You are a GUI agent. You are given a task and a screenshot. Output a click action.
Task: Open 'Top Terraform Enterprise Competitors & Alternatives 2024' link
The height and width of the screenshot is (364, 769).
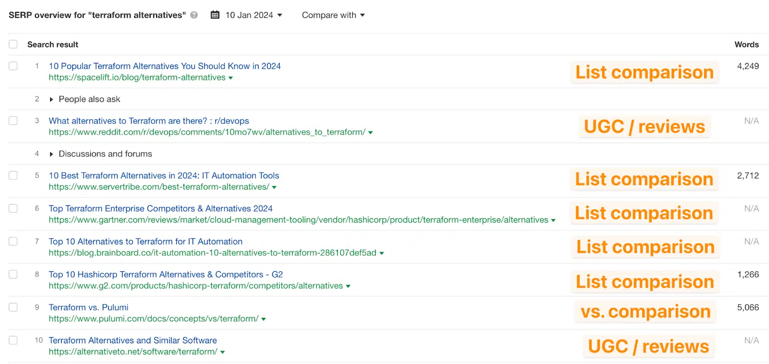pyautogui.click(x=161, y=208)
